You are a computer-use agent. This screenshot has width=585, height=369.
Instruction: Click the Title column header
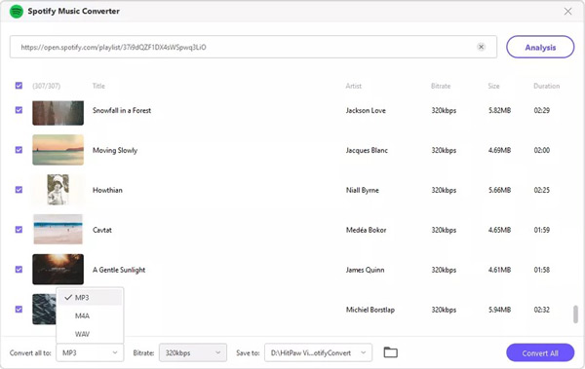pyautogui.click(x=98, y=86)
